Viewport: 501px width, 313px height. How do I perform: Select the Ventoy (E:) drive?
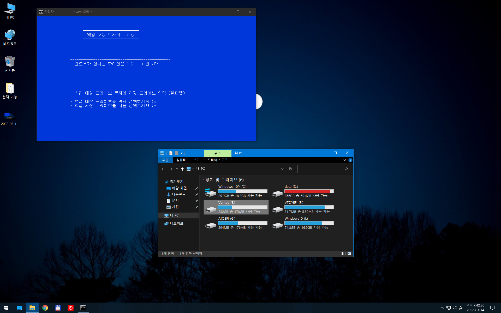[x=236, y=207]
